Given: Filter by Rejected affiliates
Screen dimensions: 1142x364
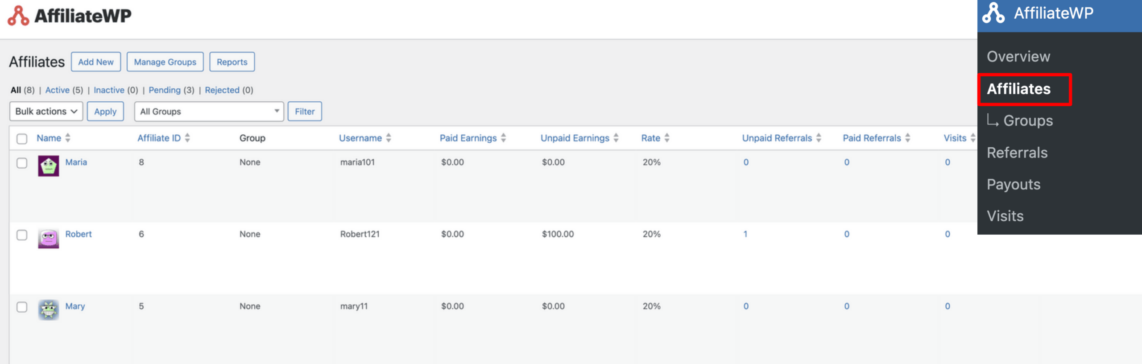Looking at the screenshot, I should (222, 90).
